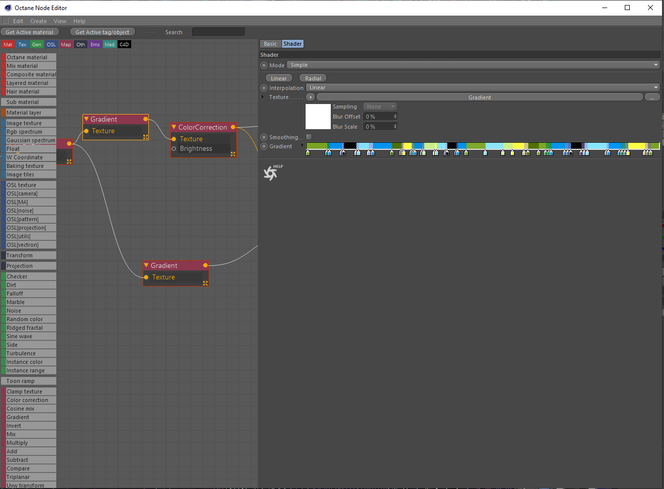Click Get Active material button
Image resolution: width=664 pixels, height=489 pixels.
click(x=30, y=32)
